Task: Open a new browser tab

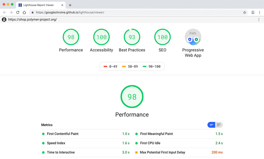Action: coord(70,5)
